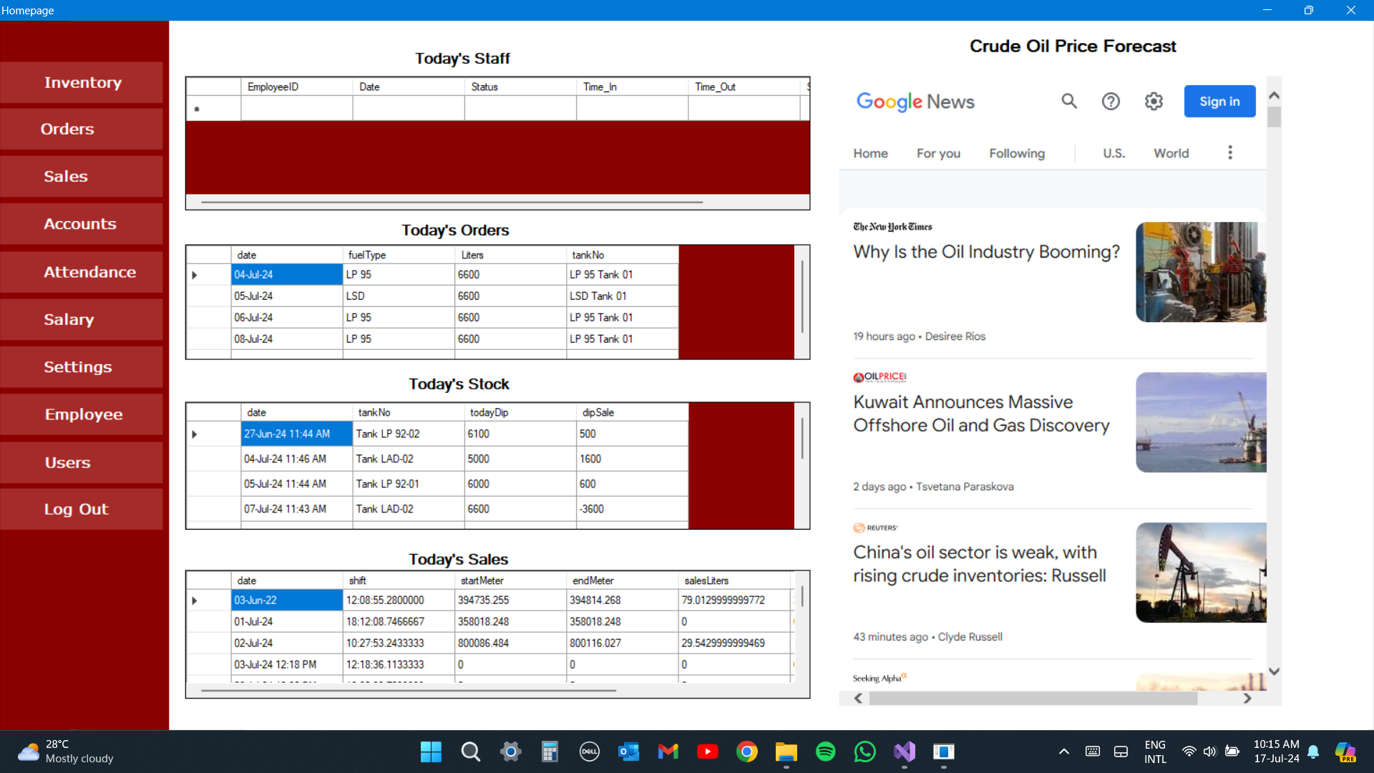Image resolution: width=1374 pixels, height=773 pixels.
Task: Open the Accounts page
Action: tap(82, 224)
